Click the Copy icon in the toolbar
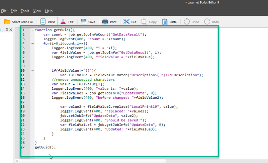 (144, 22)
